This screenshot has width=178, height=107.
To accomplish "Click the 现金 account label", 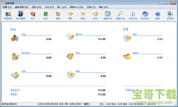I will point(24,35).
